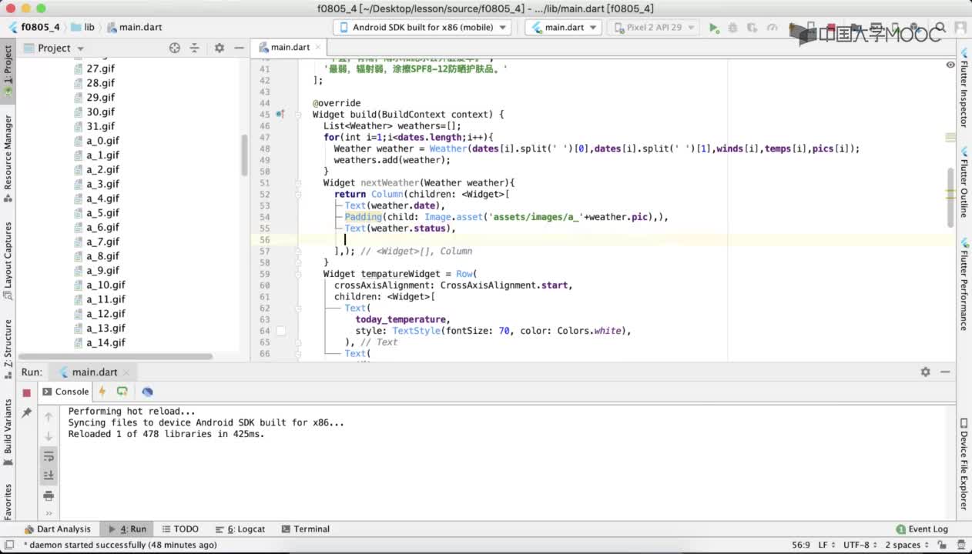Viewport: 972px width, 554px height.
Task: Open Run panel settings gear
Action: click(x=925, y=372)
